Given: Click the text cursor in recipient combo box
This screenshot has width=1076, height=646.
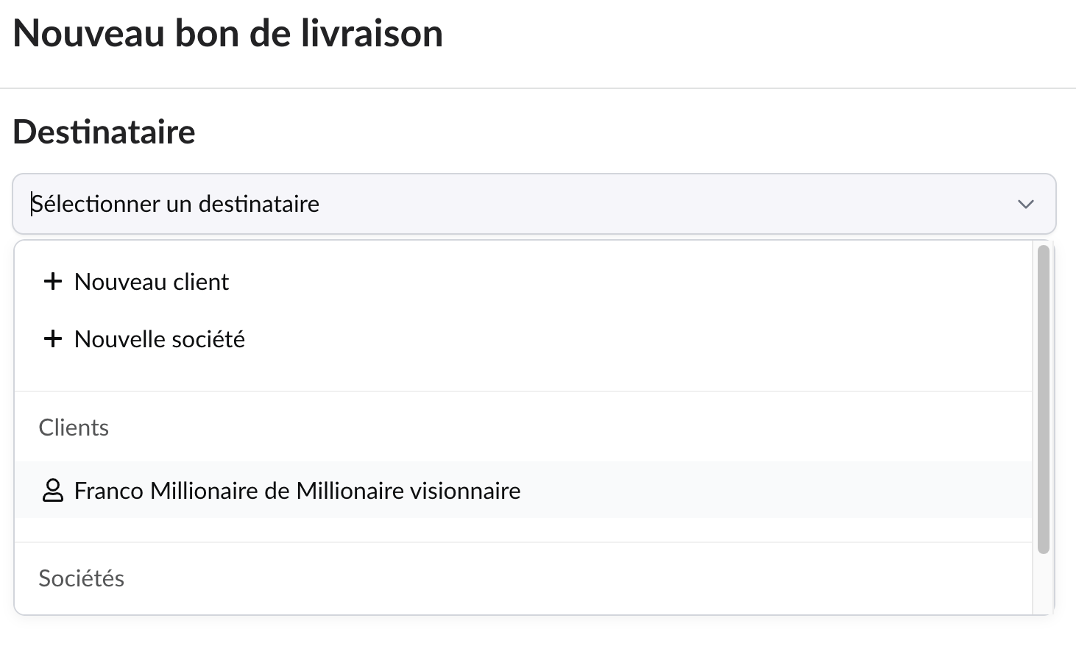Looking at the screenshot, I should pyautogui.click(x=32, y=204).
